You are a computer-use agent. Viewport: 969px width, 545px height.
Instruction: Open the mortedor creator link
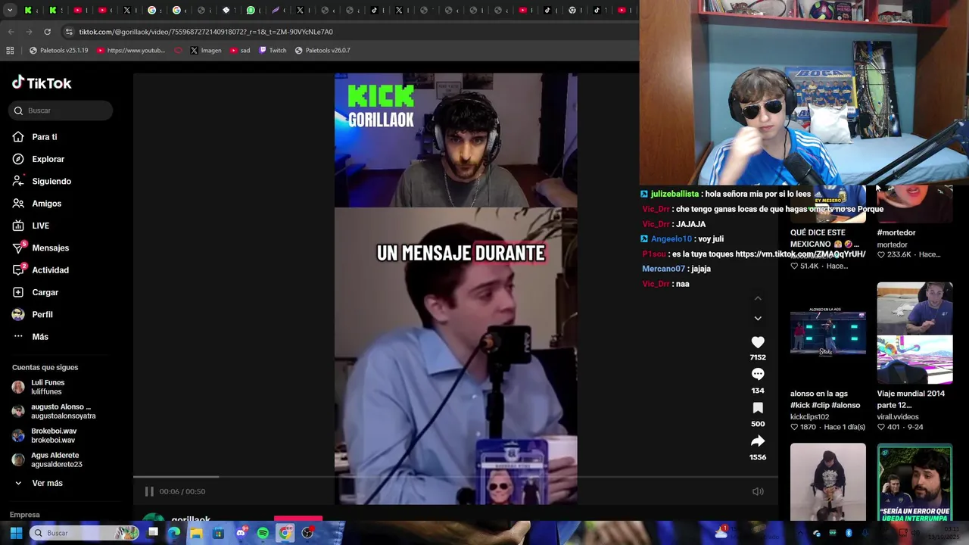click(892, 244)
